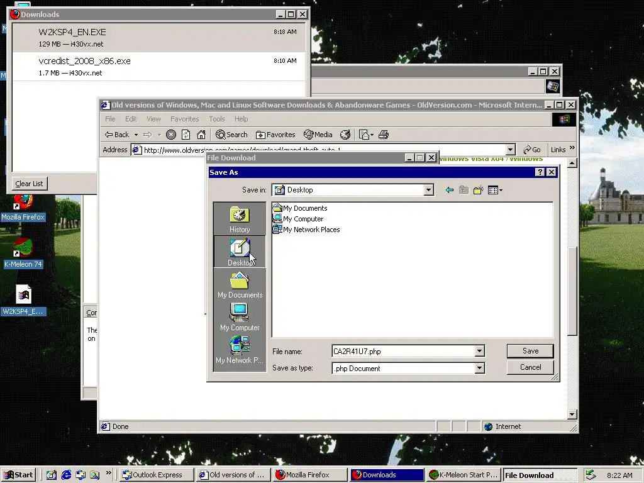Select My Documents in file list
This screenshot has height=483, width=644.
tap(300, 208)
